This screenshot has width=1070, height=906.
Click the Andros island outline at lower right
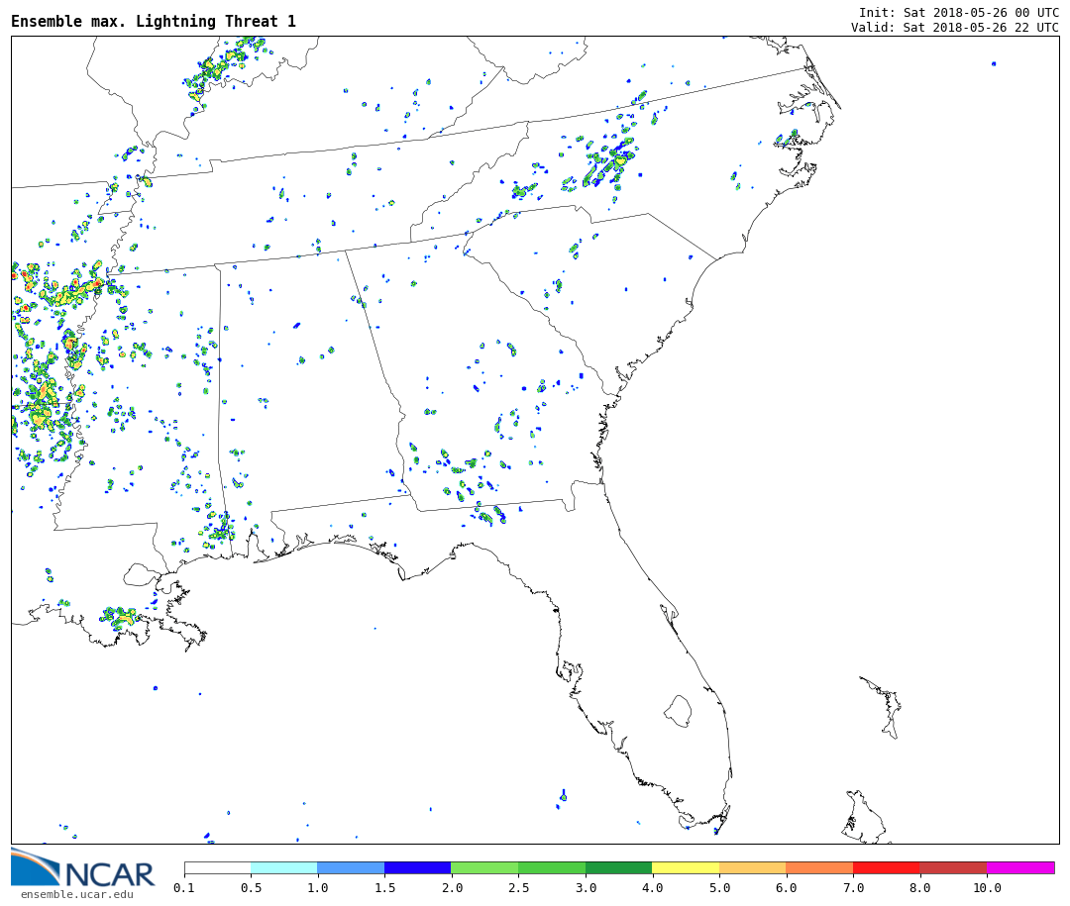click(865, 817)
